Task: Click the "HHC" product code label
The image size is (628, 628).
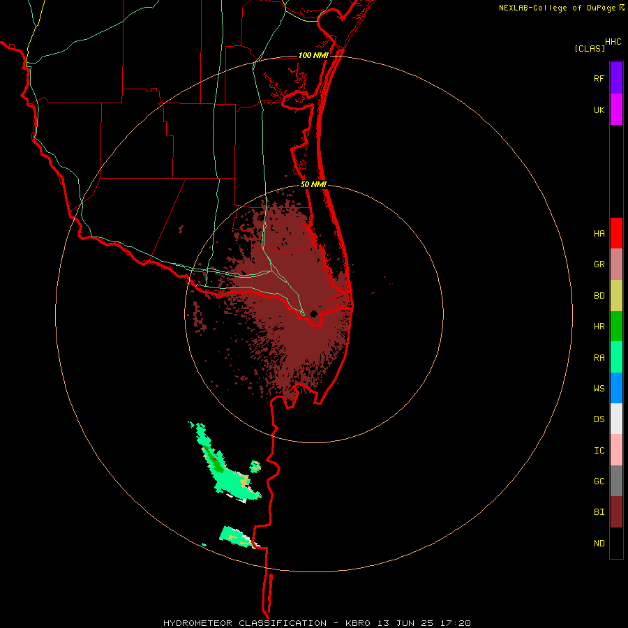Action: click(x=613, y=42)
